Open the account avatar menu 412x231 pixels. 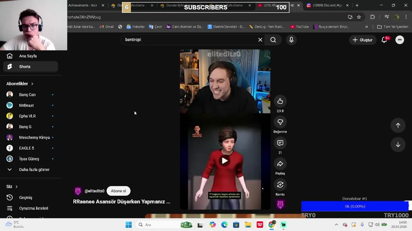pos(400,40)
